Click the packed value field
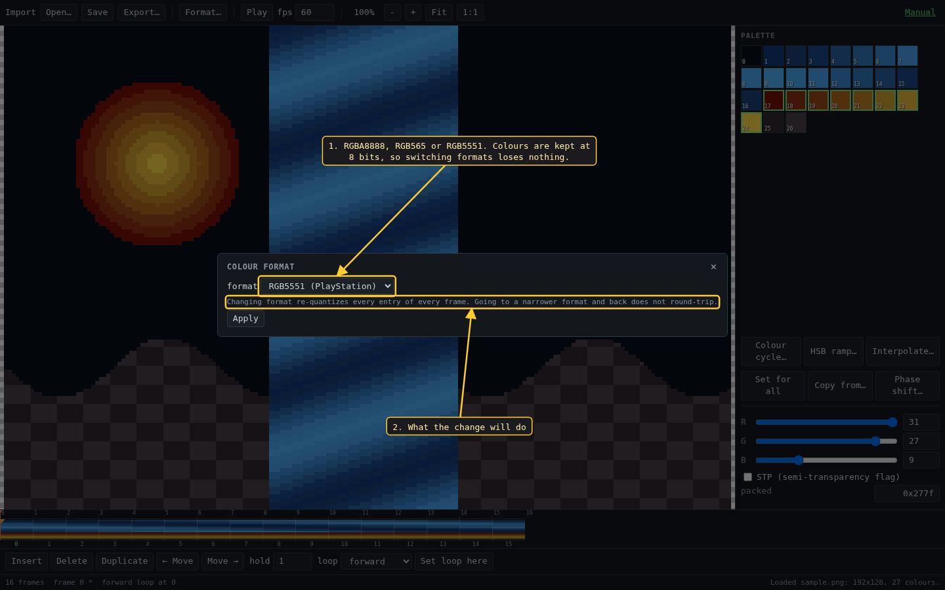Screen dimensions: 945x590 pos(907,494)
